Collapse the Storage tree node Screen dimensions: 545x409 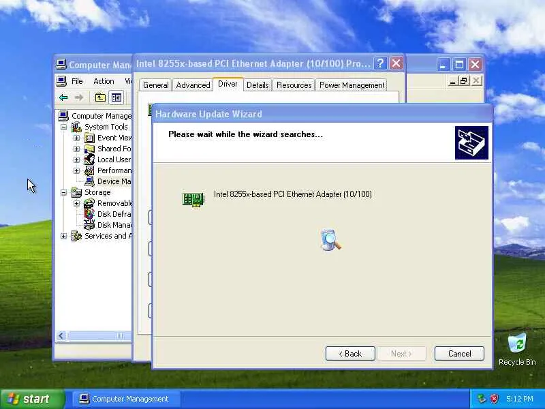pyautogui.click(x=63, y=192)
